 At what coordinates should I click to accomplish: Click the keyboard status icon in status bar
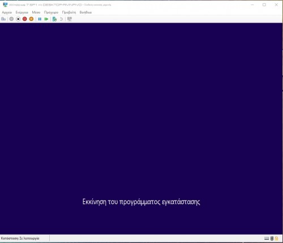click(x=267, y=238)
